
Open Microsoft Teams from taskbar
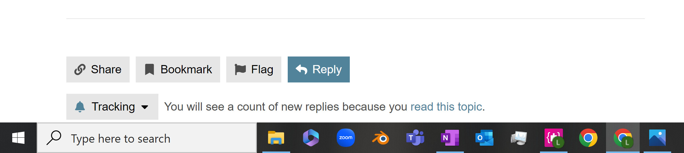[x=415, y=138]
